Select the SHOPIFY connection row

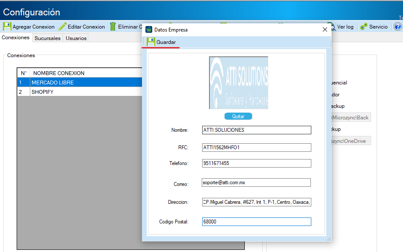click(80, 92)
